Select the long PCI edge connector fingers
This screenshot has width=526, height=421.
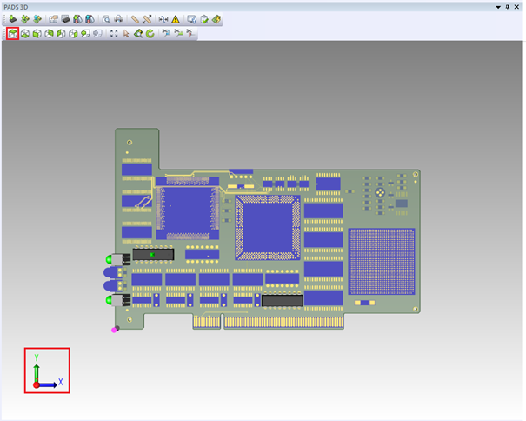tap(284, 322)
